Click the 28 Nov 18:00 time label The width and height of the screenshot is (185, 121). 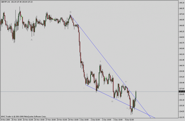pos(73,120)
